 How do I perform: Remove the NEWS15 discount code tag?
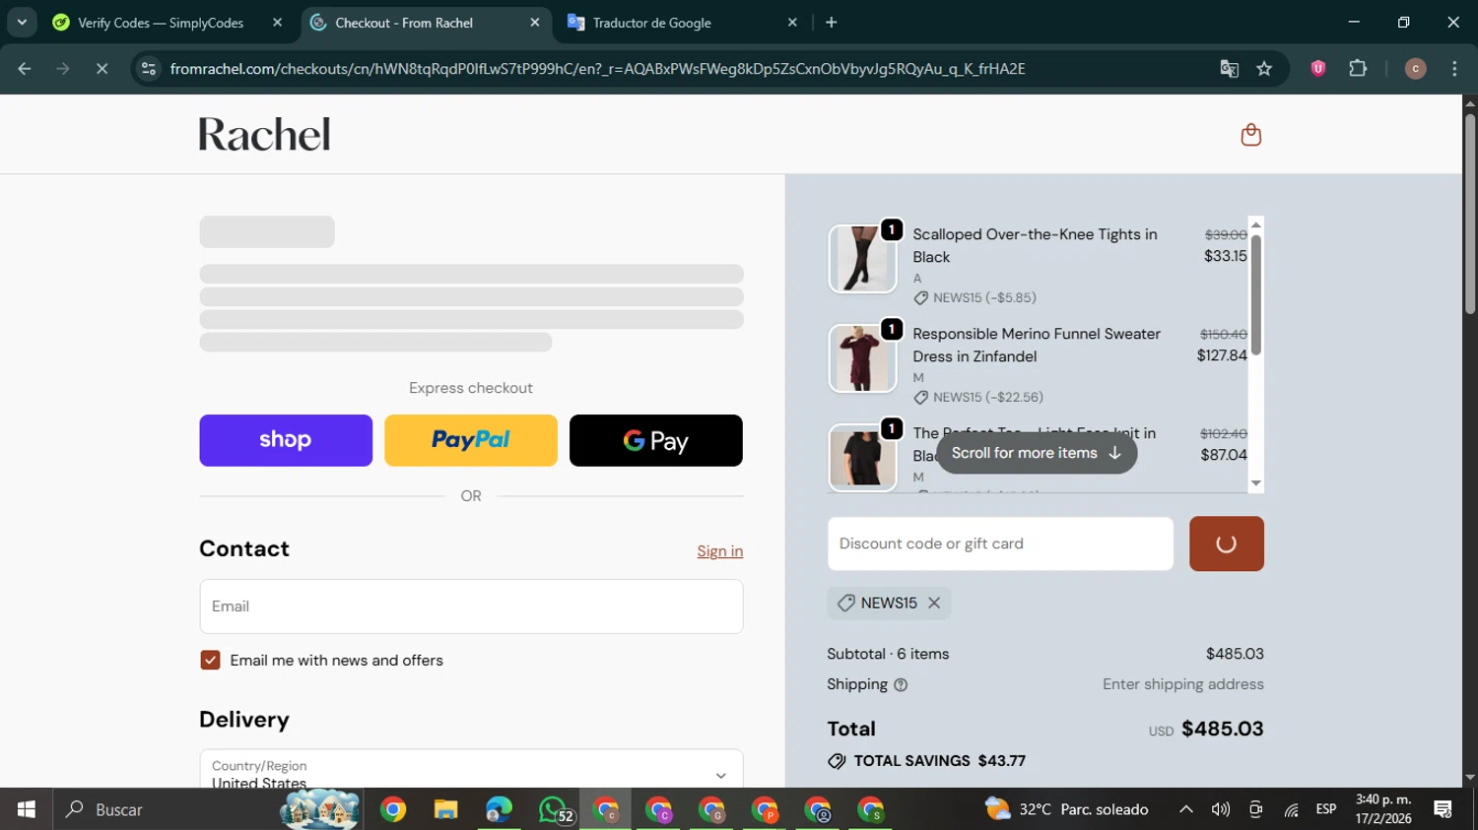934,603
